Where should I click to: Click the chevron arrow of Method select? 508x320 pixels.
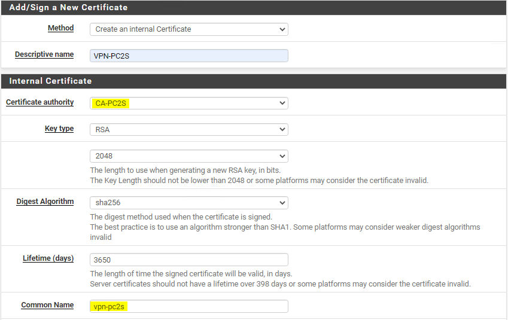pos(282,29)
